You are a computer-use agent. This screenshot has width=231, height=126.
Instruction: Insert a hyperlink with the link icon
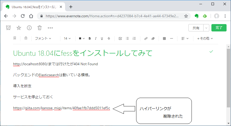click(x=146, y=39)
